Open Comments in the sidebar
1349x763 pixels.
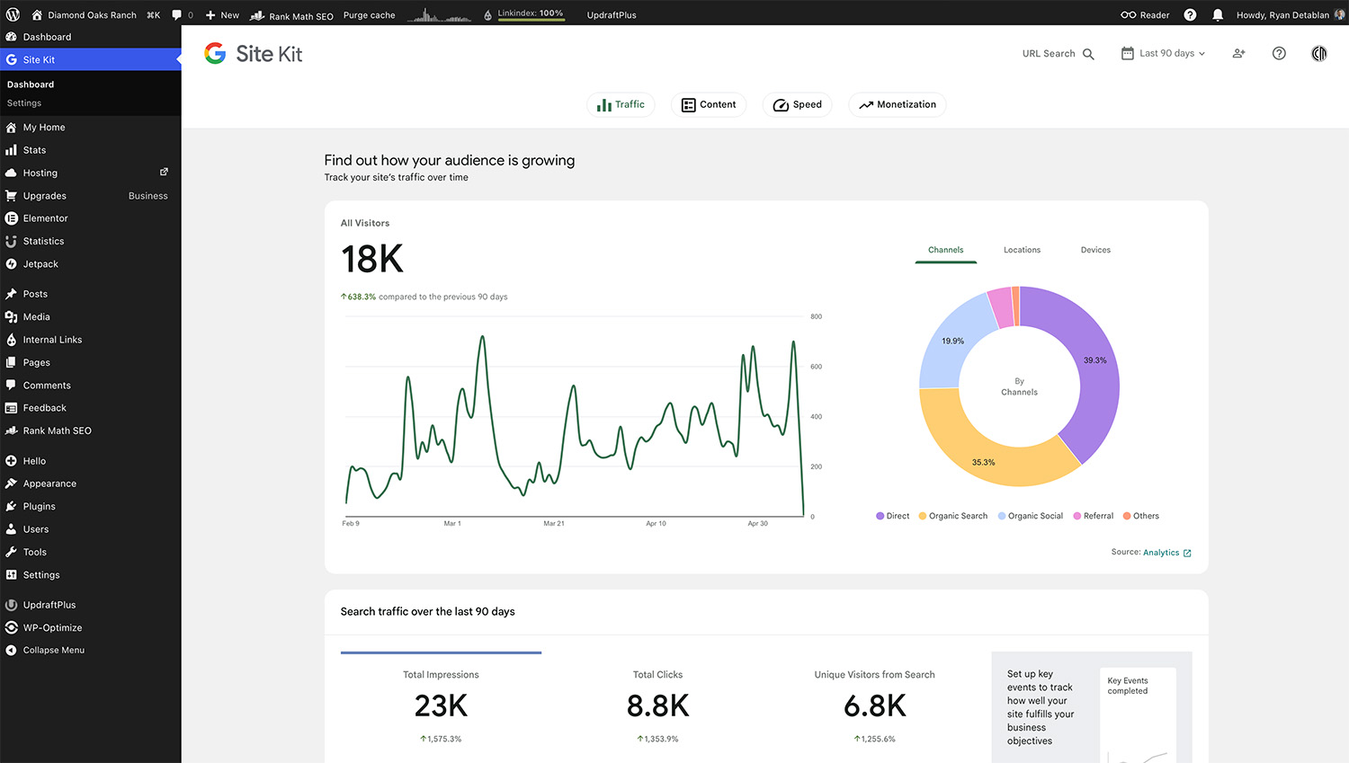[x=90, y=386]
